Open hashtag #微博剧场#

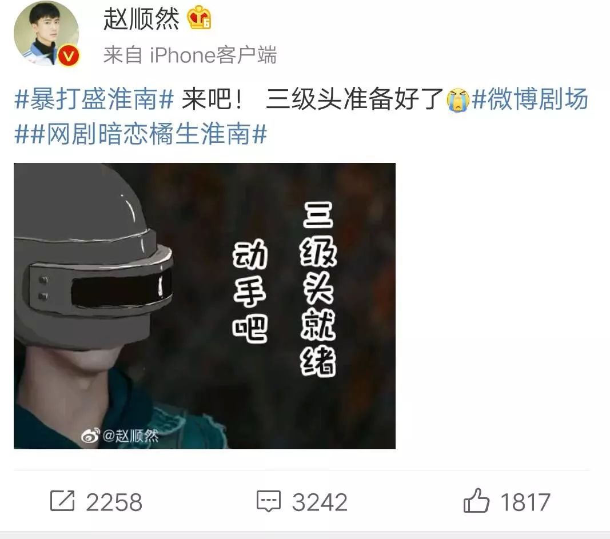530,99
